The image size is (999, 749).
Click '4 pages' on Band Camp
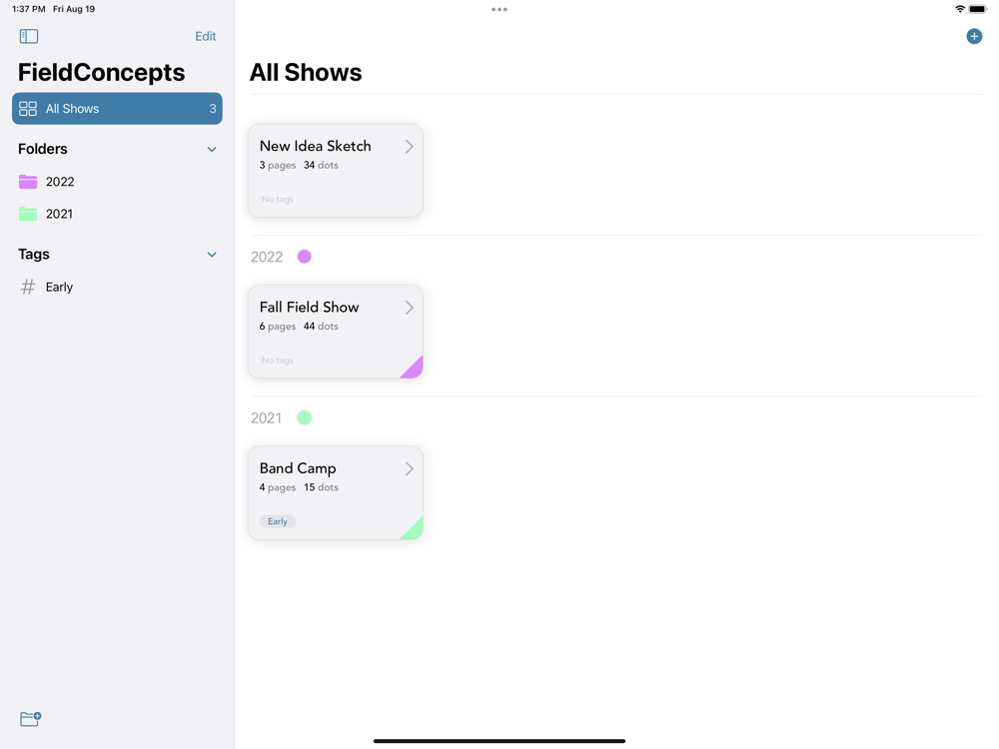277,487
